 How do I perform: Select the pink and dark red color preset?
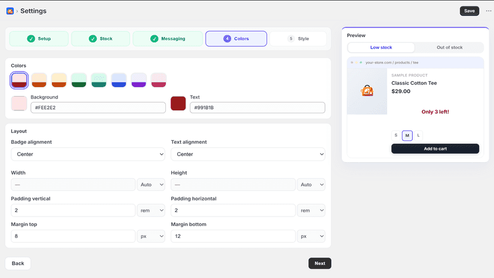19,80
